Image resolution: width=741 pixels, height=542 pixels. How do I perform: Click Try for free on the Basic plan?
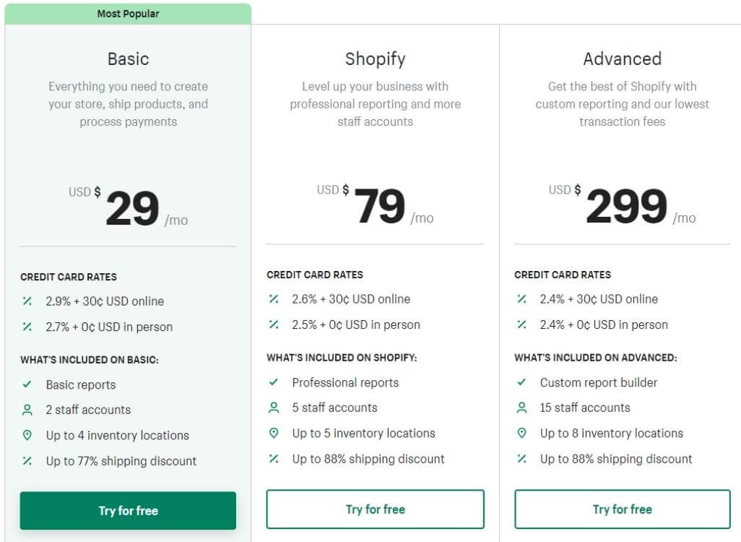click(x=128, y=510)
